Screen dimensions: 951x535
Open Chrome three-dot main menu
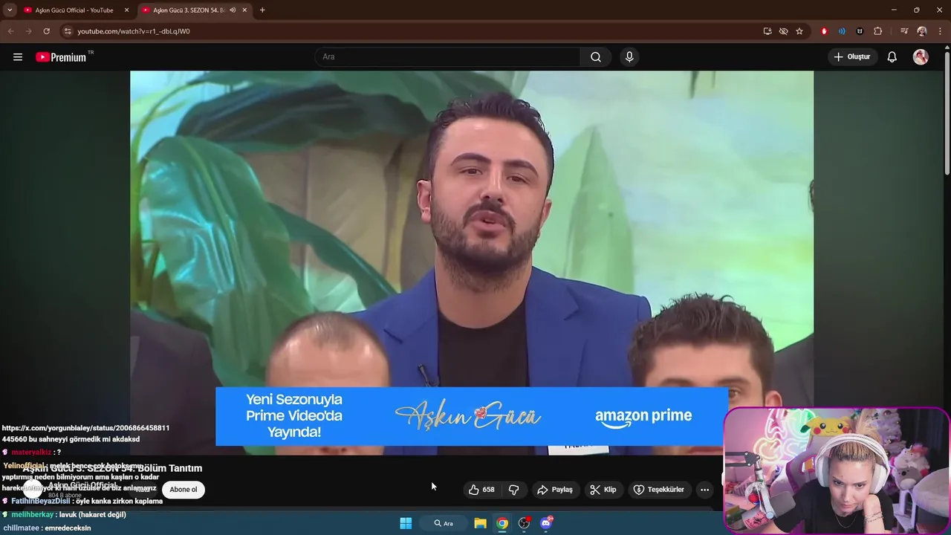click(941, 31)
